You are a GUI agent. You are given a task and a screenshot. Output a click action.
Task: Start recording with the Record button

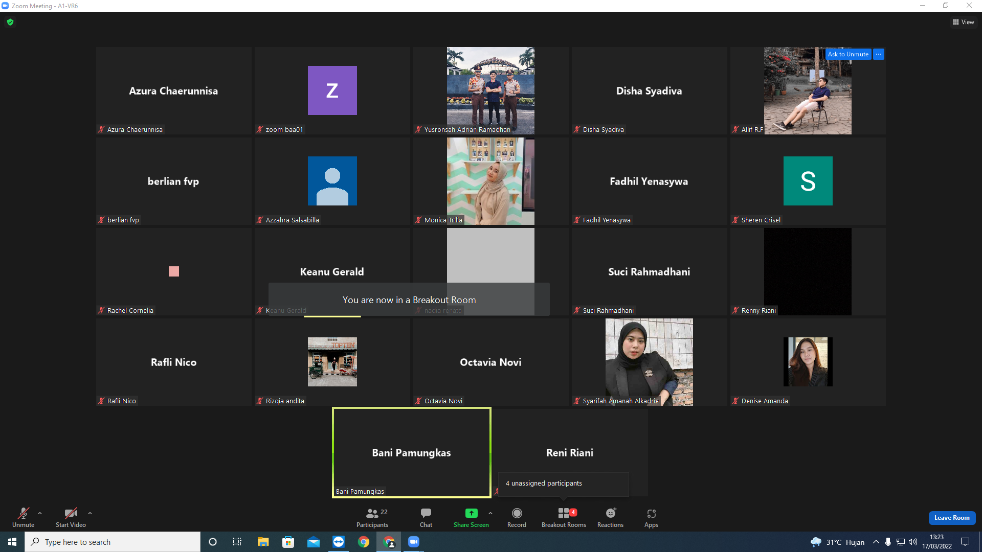tap(517, 517)
